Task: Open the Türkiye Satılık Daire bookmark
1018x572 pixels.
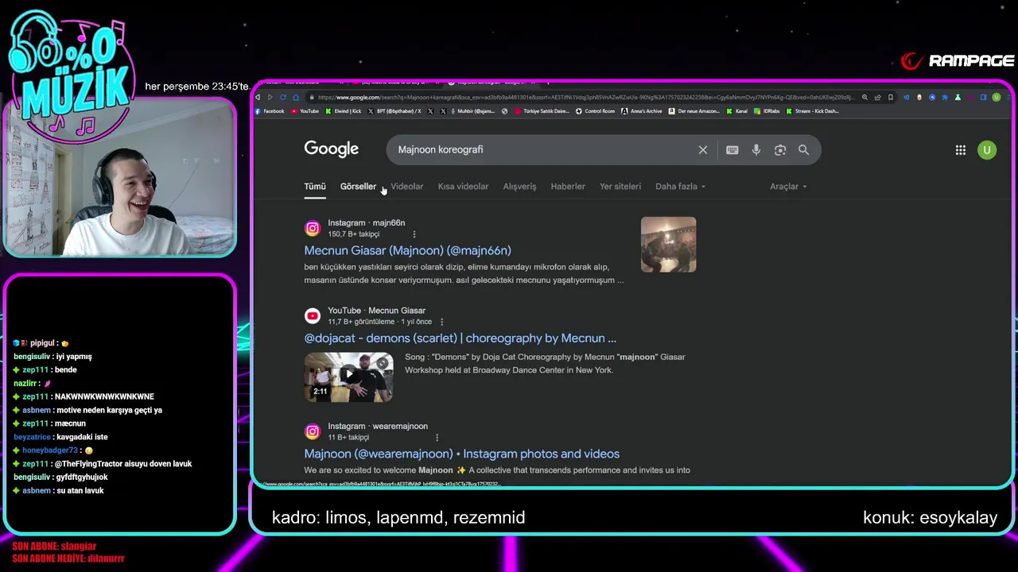Action: pos(542,111)
